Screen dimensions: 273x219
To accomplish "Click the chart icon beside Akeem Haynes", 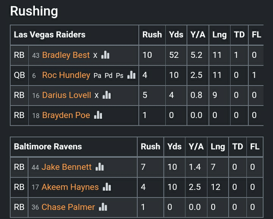I will [107, 187].
